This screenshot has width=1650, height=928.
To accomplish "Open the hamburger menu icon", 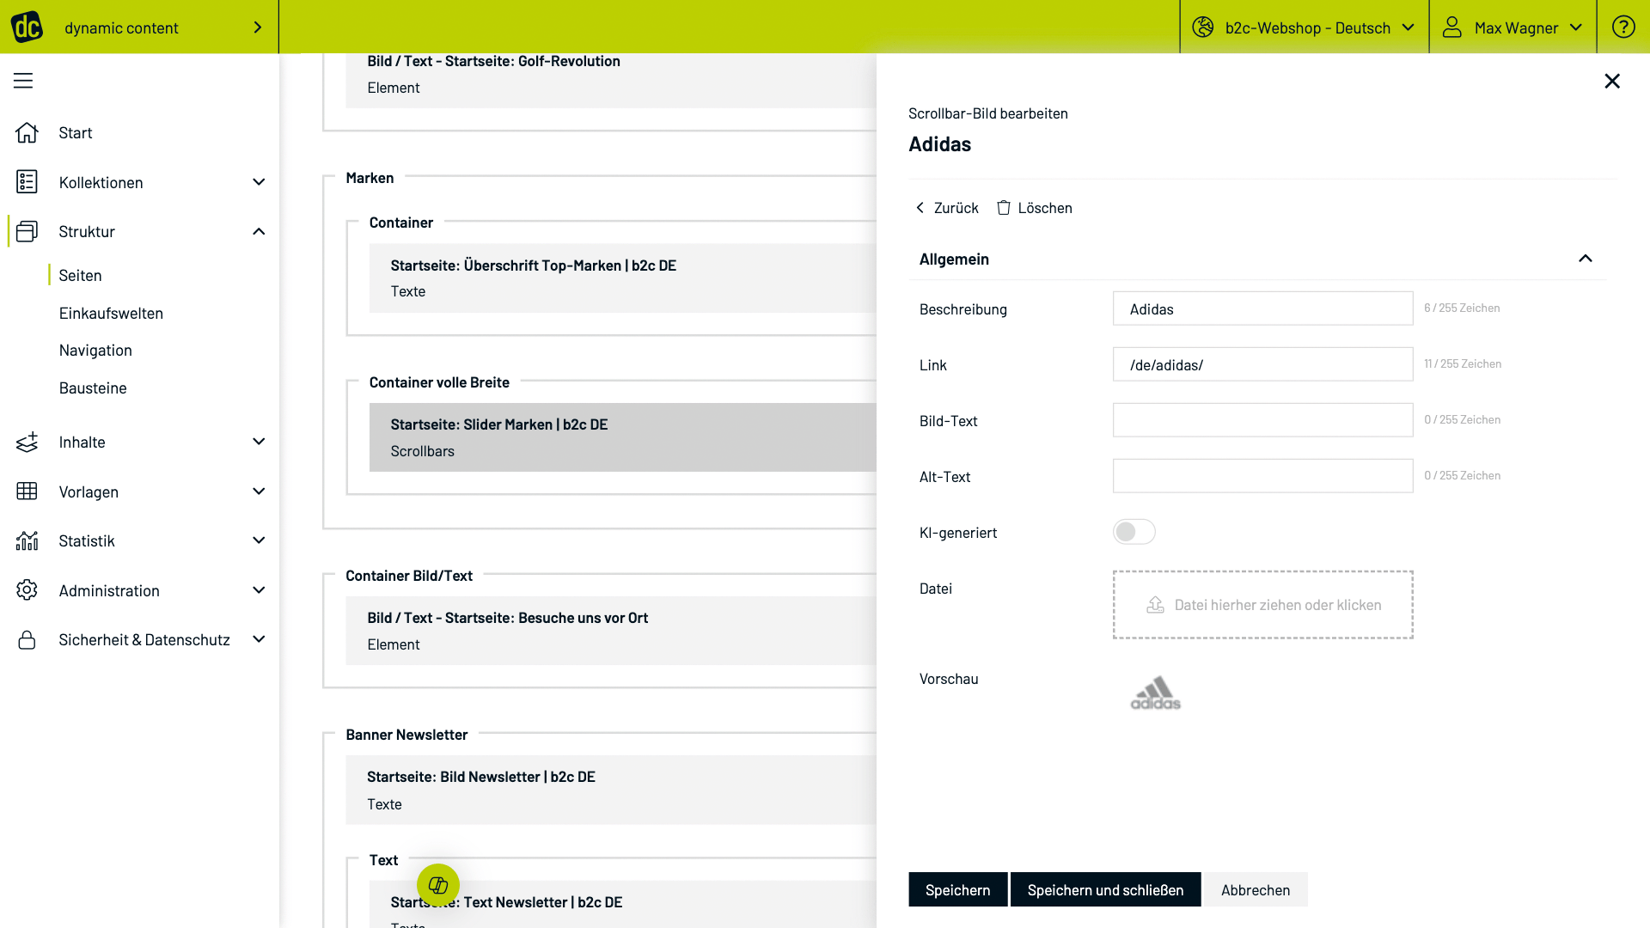I will [23, 81].
